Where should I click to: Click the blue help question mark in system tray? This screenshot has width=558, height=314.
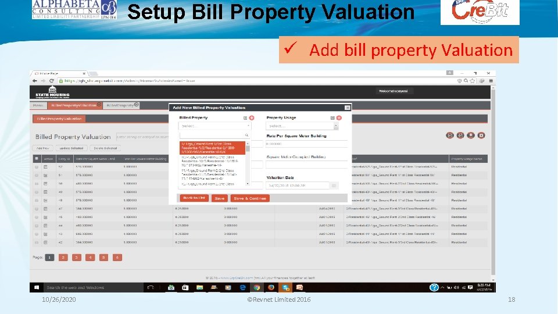(434, 287)
